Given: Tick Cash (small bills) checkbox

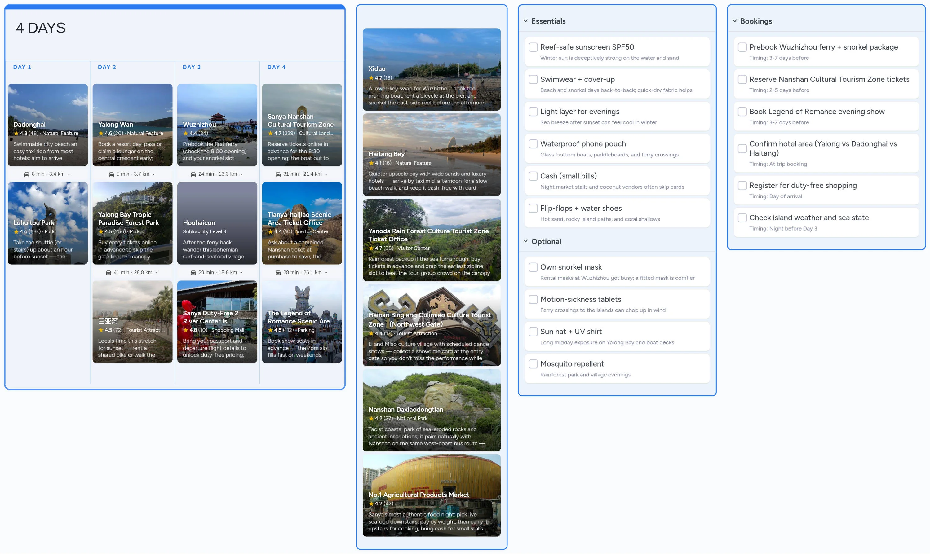Looking at the screenshot, I should click(x=533, y=176).
